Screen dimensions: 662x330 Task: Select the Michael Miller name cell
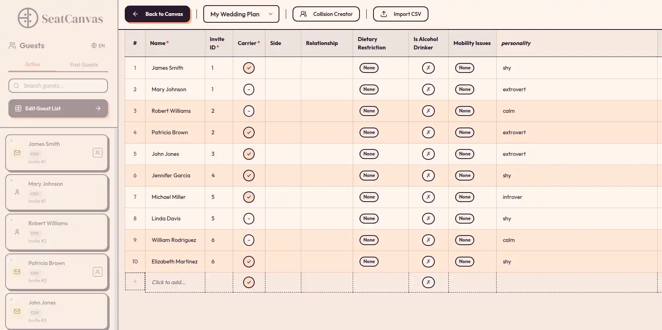tap(175, 197)
